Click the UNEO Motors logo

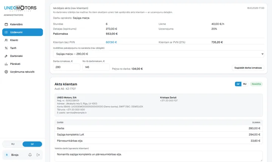[x=20, y=8]
